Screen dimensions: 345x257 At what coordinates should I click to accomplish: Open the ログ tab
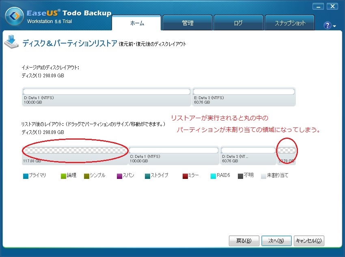[239, 23]
